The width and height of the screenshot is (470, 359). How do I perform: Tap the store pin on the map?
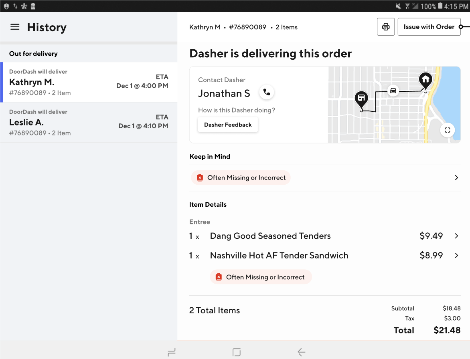pos(361,100)
